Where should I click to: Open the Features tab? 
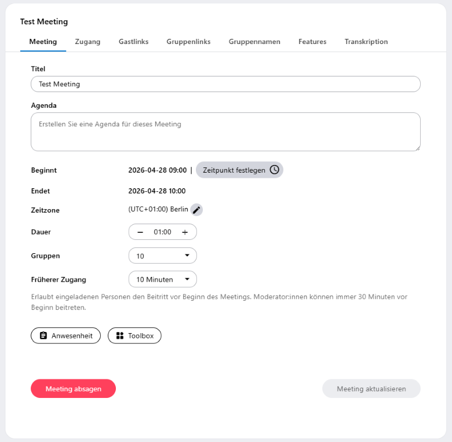pos(312,42)
